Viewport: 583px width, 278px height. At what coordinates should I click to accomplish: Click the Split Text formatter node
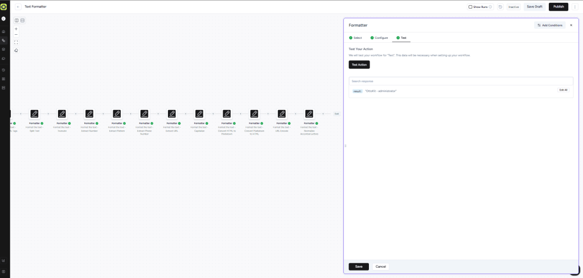[x=35, y=114]
